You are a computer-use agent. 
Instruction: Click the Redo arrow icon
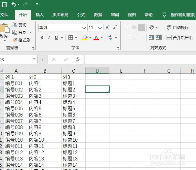(25, 5)
